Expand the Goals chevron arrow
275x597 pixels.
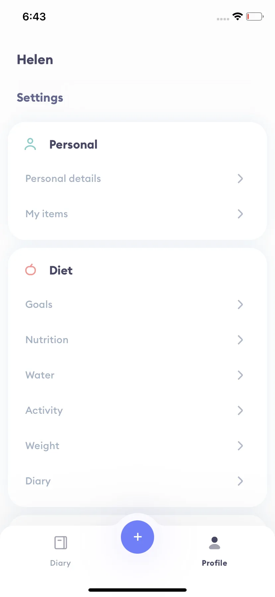240,304
